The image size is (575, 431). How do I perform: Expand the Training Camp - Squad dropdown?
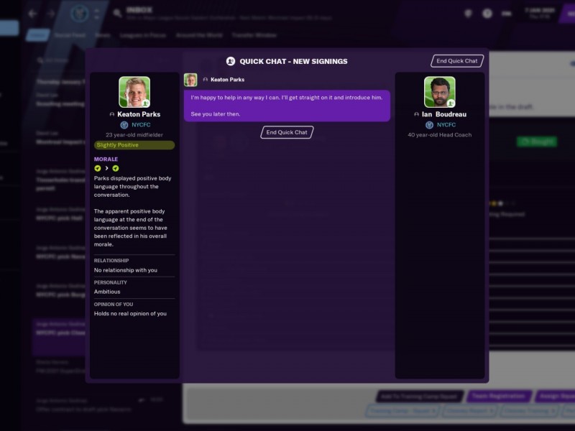(x=402, y=411)
